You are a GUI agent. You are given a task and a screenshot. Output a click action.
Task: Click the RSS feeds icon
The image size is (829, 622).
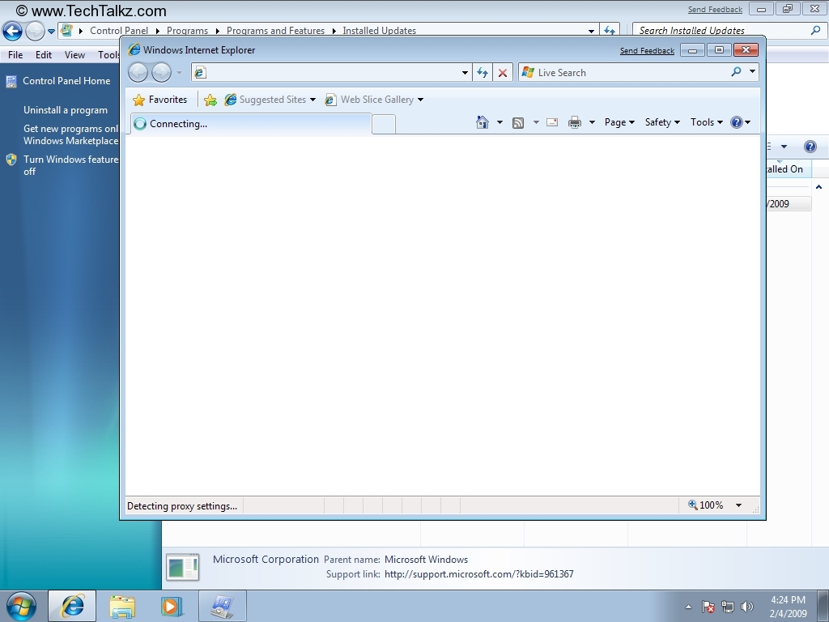pyautogui.click(x=518, y=122)
